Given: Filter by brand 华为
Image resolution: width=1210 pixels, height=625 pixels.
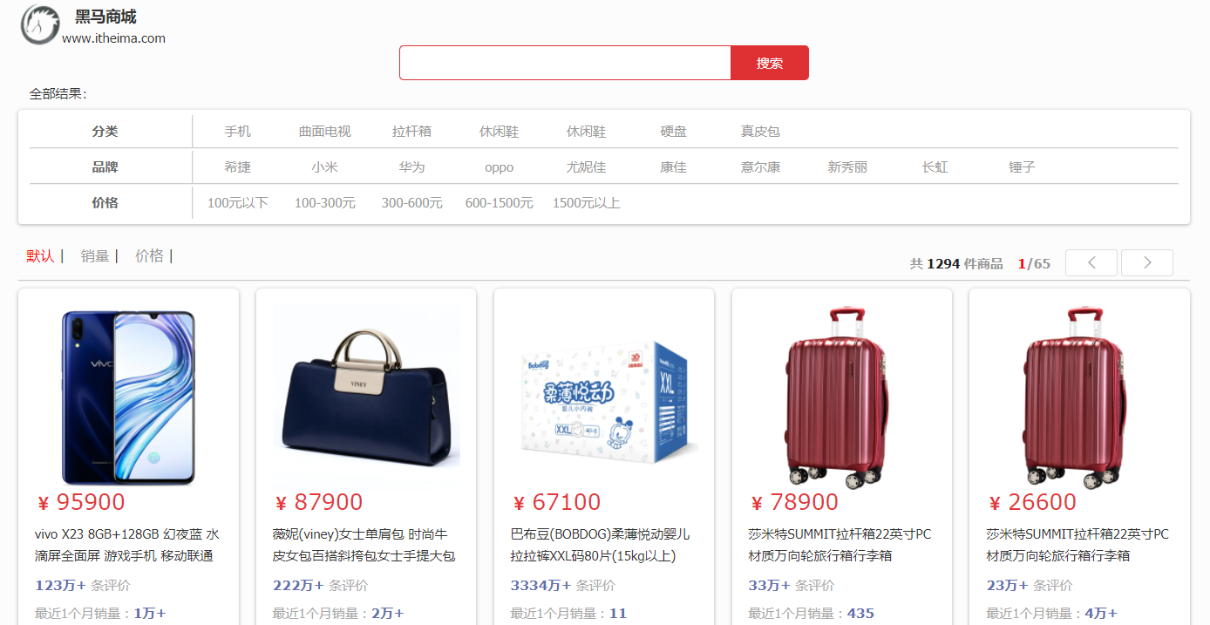Looking at the screenshot, I should pyautogui.click(x=412, y=167).
